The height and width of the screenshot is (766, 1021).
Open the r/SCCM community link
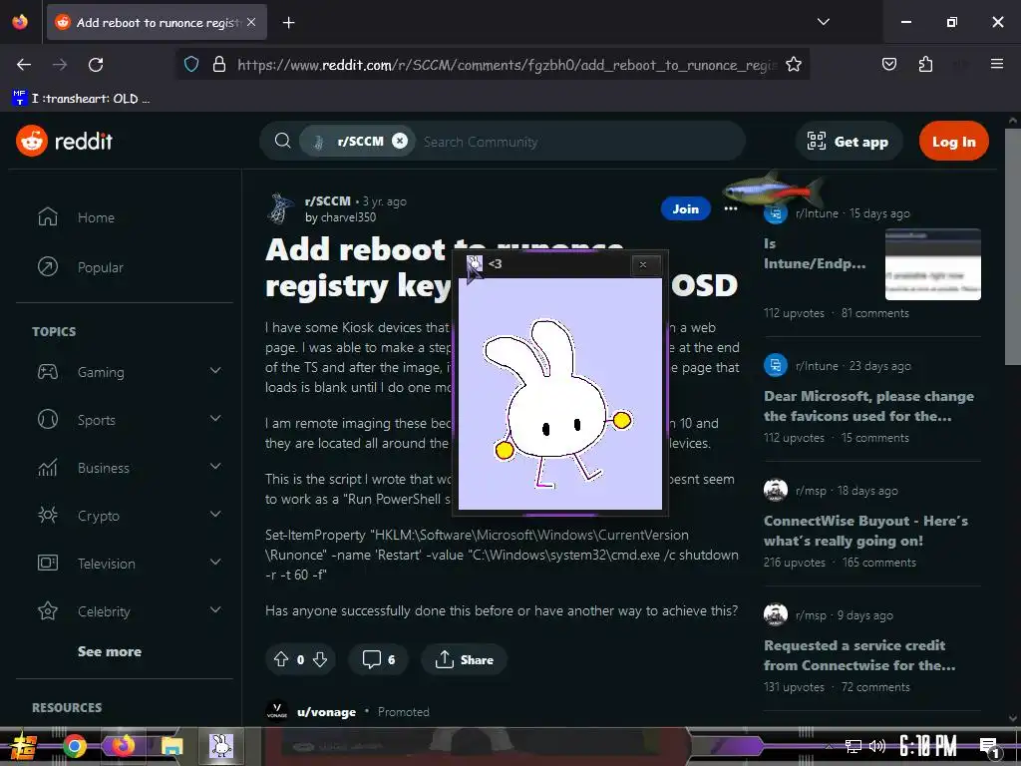(327, 200)
